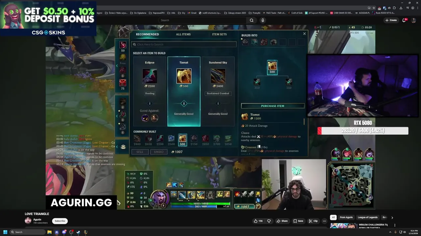The image size is (421, 236).
Task: Switch to the All Items tab
Action: pos(183,34)
